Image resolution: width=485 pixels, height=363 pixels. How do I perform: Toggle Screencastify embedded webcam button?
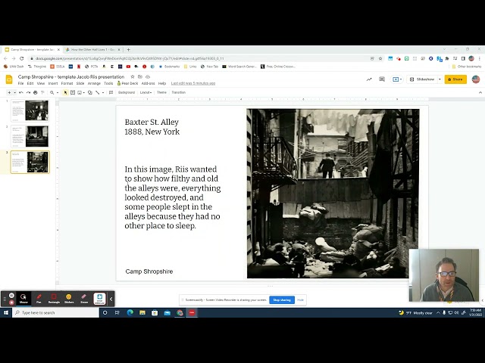tap(99, 298)
